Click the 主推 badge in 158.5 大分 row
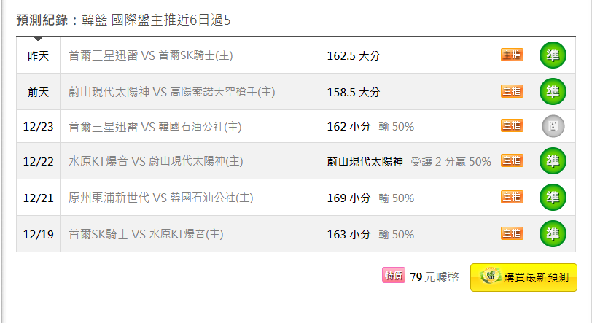The width and height of the screenshot is (592, 323). [512, 91]
